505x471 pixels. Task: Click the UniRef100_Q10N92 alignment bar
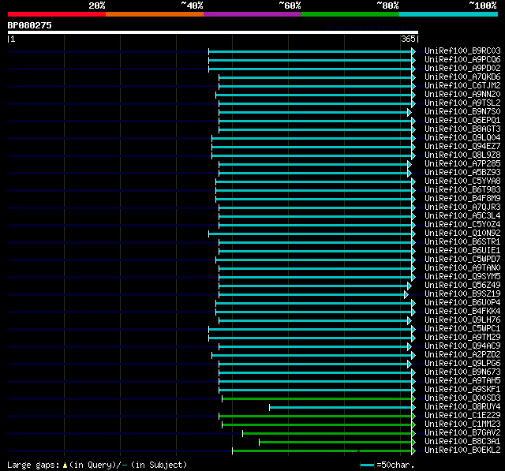click(310, 234)
